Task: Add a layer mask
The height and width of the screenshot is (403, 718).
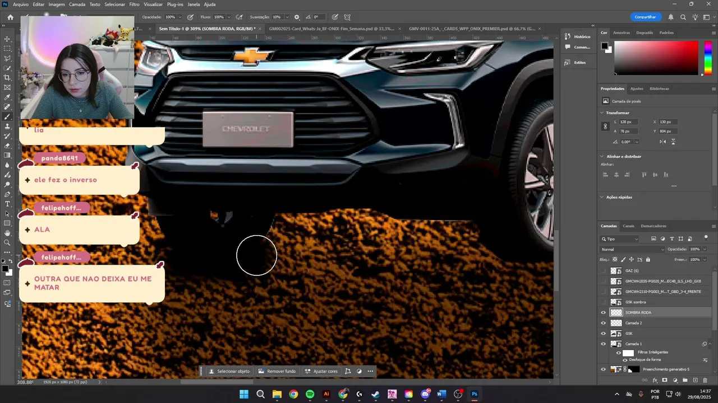Action: pyautogui.click(x=665, y=380)
